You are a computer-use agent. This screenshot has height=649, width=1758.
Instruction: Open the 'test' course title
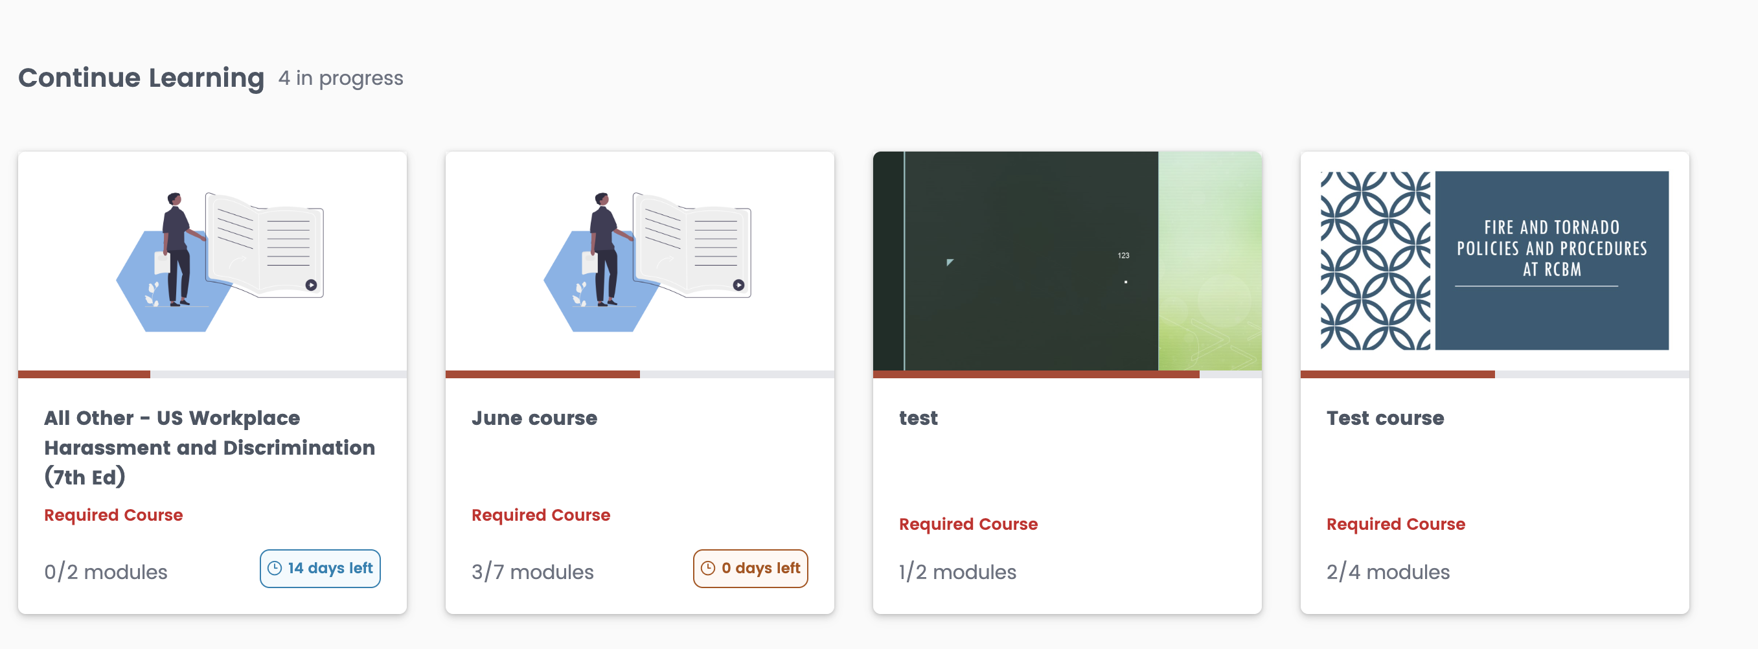[918, 418]
